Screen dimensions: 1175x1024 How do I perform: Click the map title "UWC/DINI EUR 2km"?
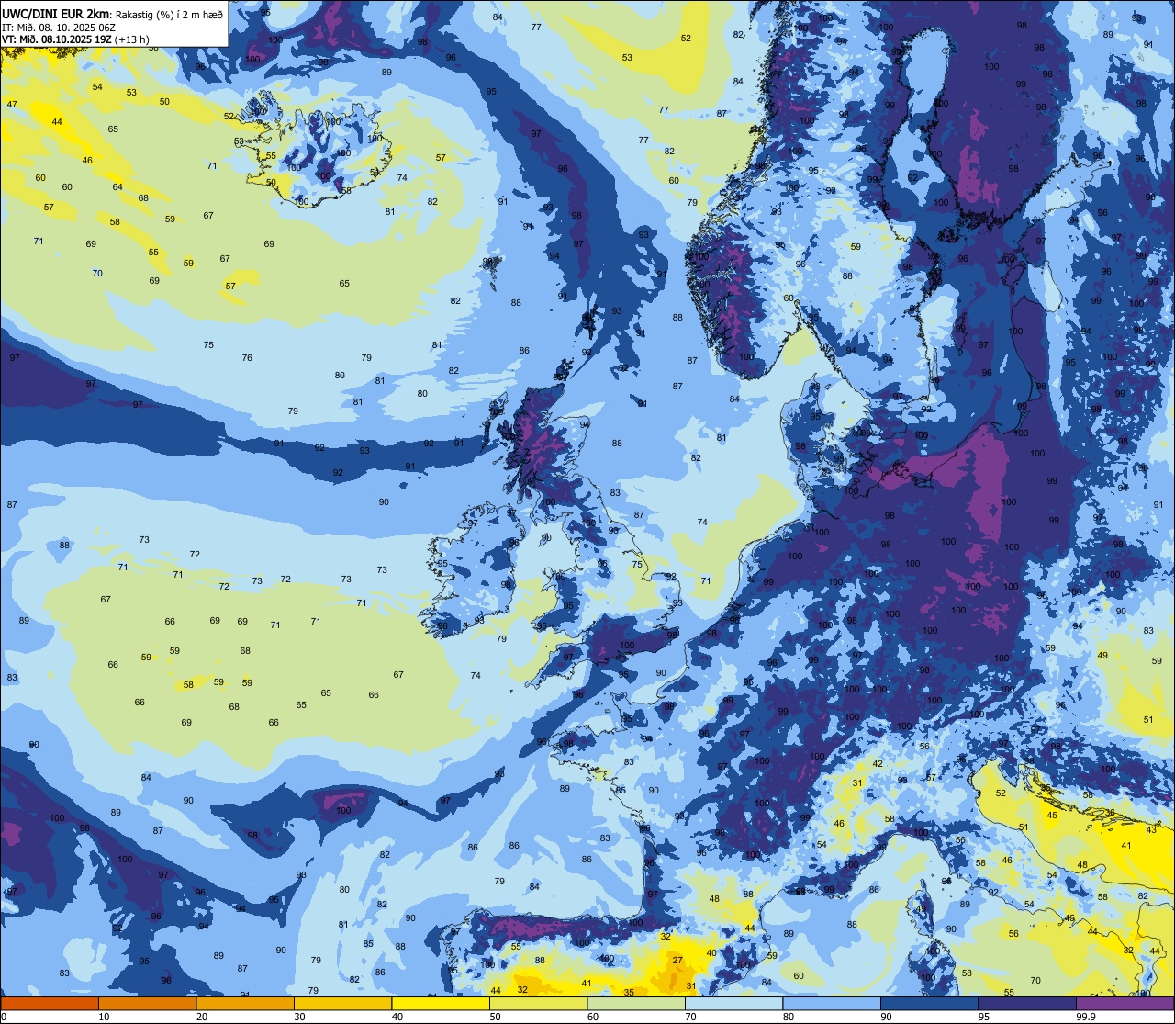pos(55,14)
